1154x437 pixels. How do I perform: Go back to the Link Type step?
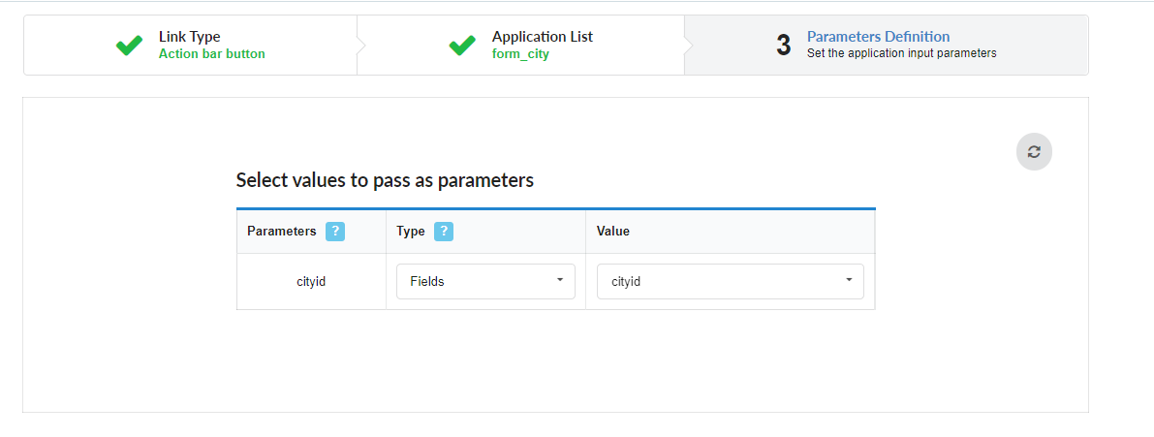coord(190,37)
